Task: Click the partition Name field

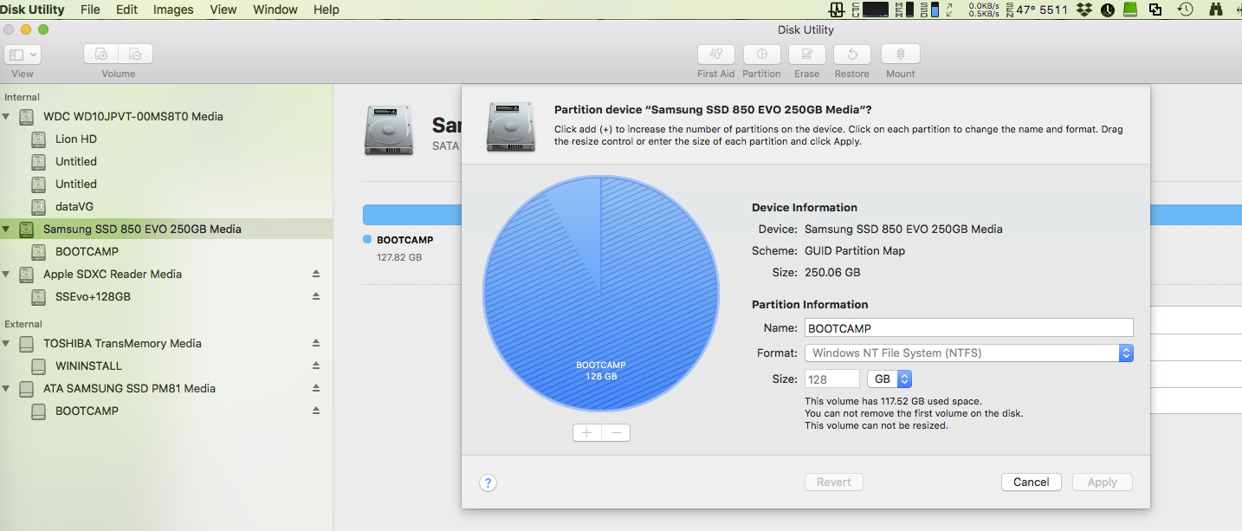Action: coord(968,327)
